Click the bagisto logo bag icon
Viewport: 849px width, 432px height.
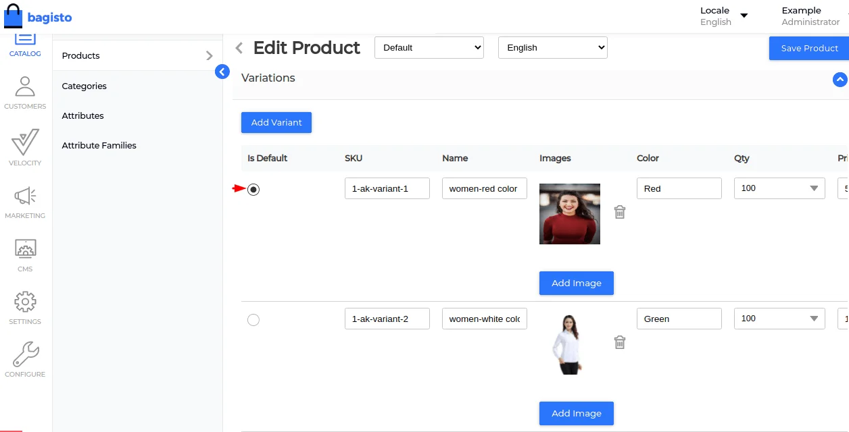(x=14, y=15)
